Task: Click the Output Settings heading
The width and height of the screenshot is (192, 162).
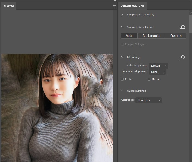Action: (x=136, y=91)
